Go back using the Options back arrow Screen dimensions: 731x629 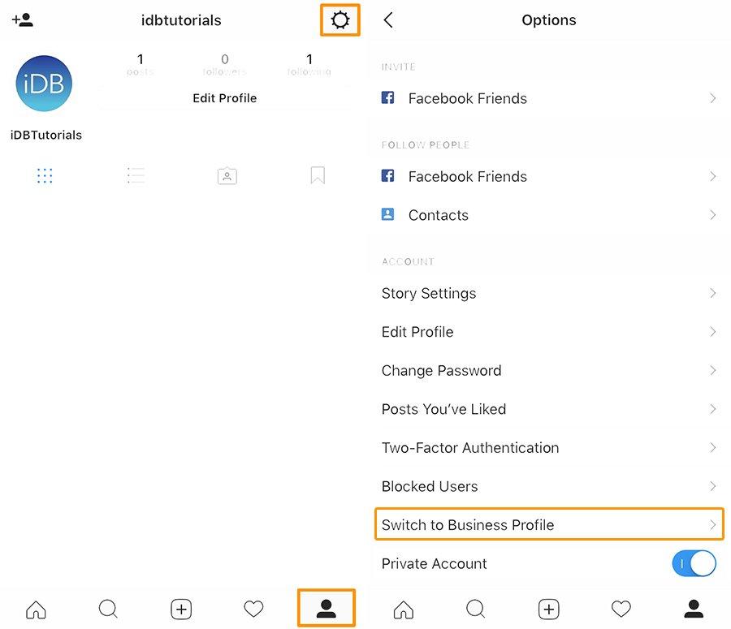388,20
